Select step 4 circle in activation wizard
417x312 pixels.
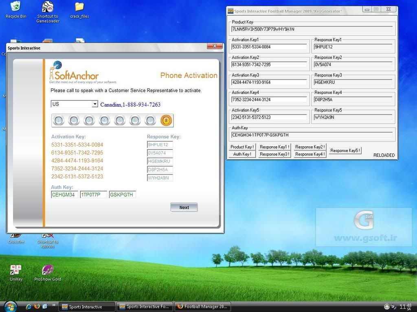[x=105, y=120]
